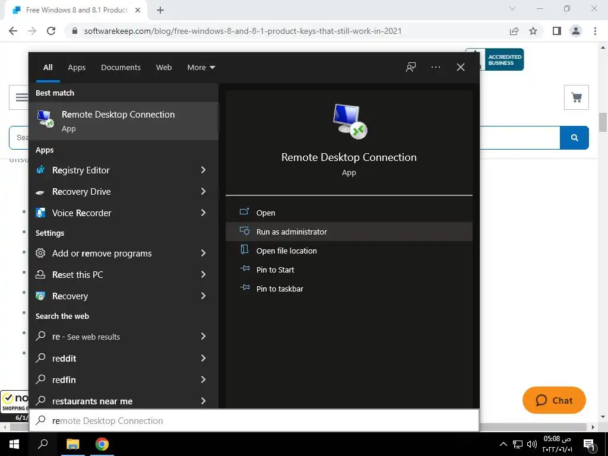This screenshot has height=456, width=608.
Task: Open the More dropdown filter
Action: pos(201,68)
